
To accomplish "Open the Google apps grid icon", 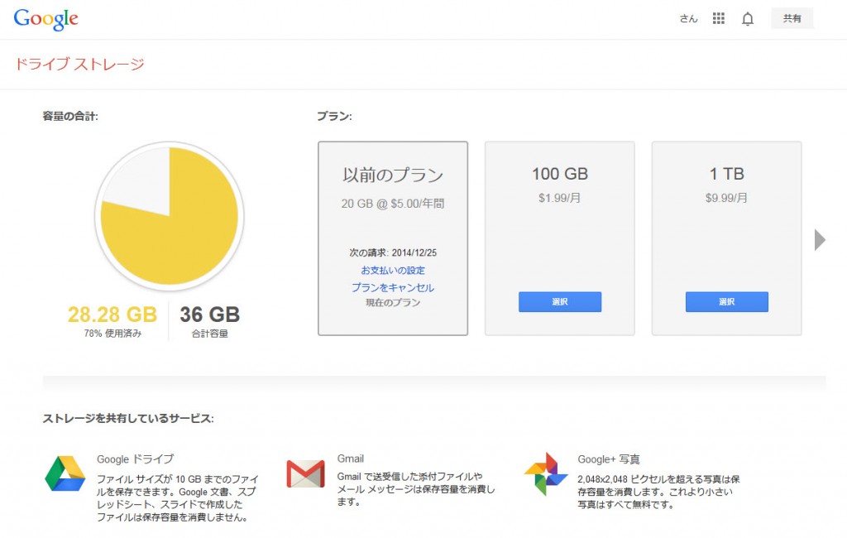I will click(719, 18).
